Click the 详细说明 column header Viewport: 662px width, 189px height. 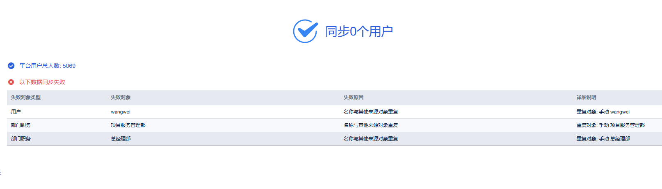[x=586, y=98]
